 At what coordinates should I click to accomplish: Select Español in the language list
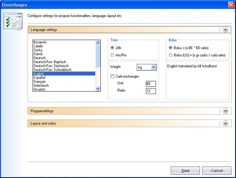(x=40, y=78)
